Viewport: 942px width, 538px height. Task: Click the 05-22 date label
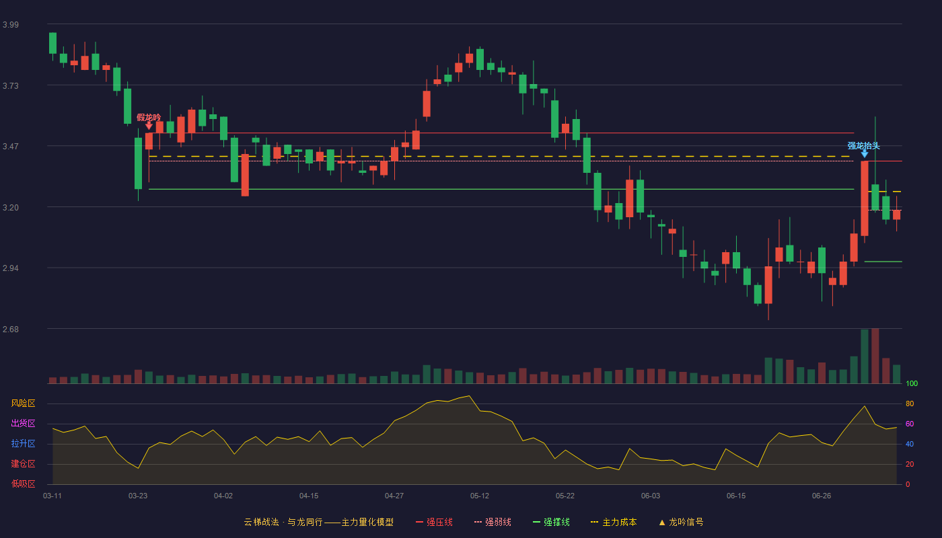pyautogui.click(x=565, y=496)
